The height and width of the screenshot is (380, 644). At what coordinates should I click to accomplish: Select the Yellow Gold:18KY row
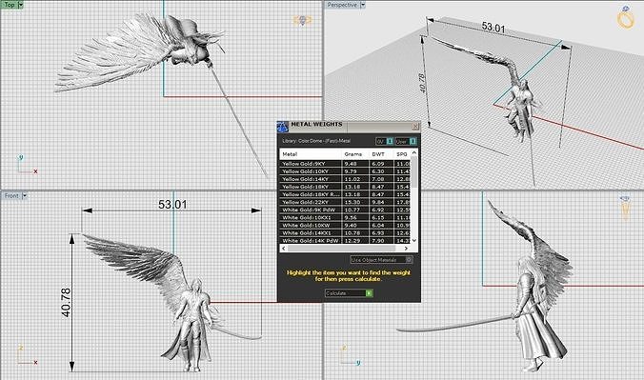tap(345, 187)
